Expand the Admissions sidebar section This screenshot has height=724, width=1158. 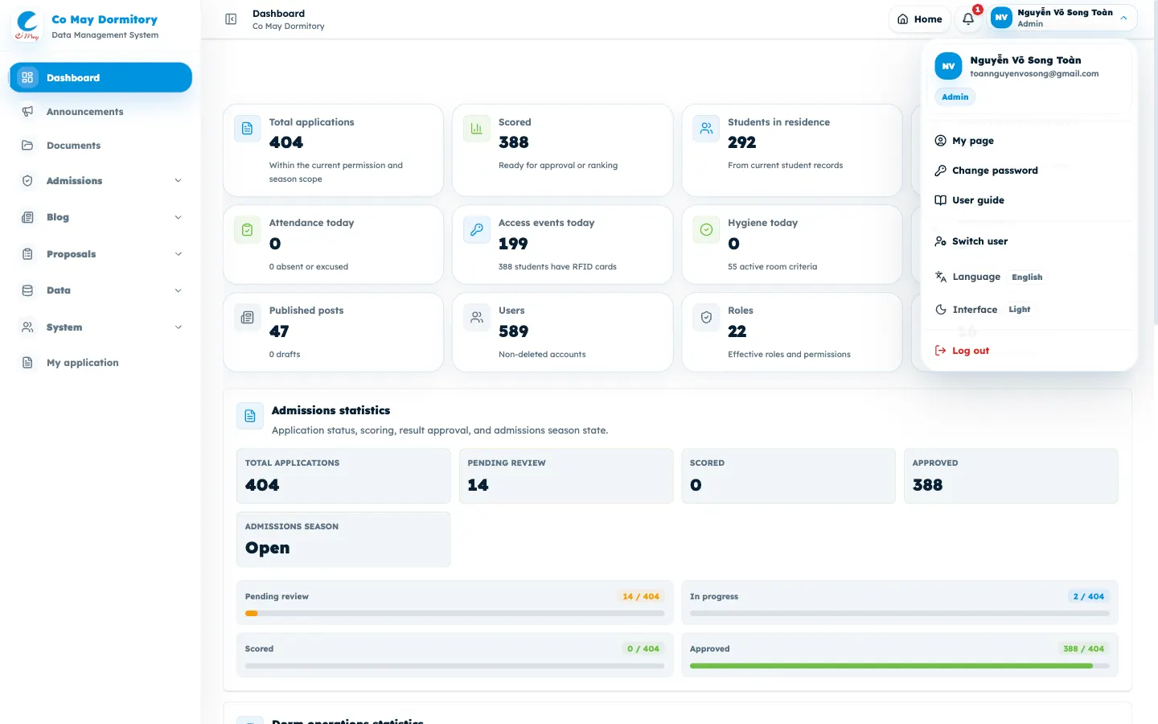pyautogui.click(x=101, y=181)
